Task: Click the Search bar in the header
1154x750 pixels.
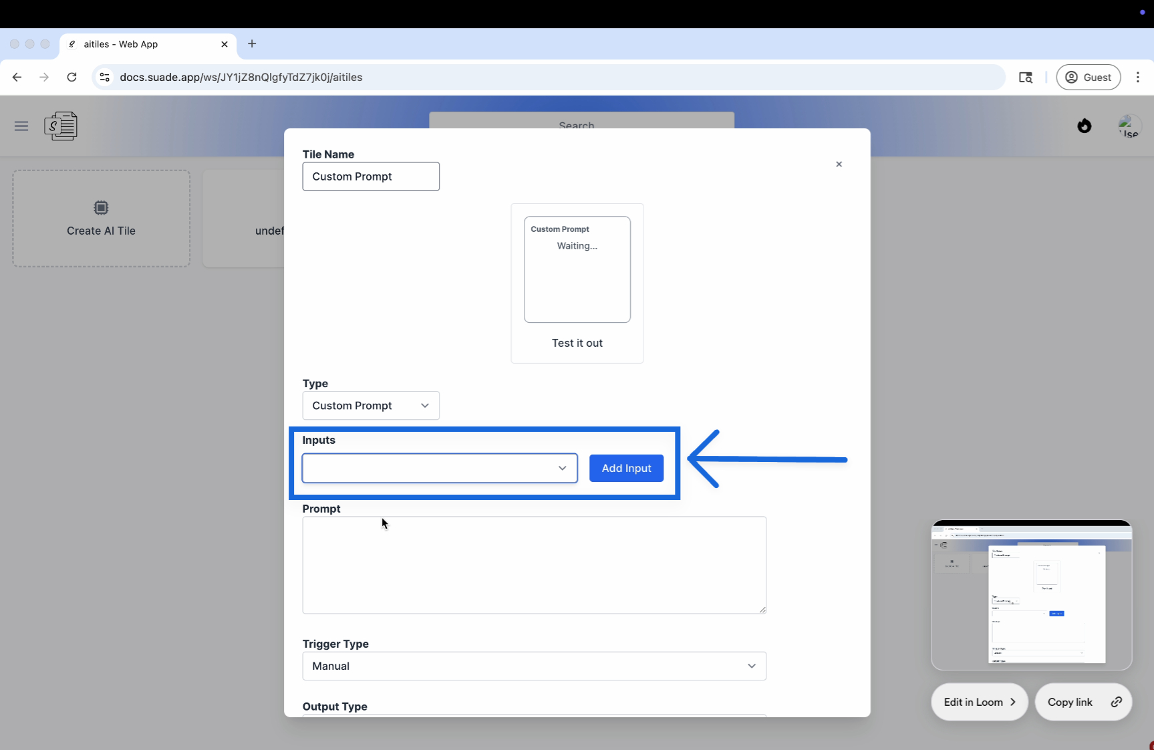Action: 581,121
